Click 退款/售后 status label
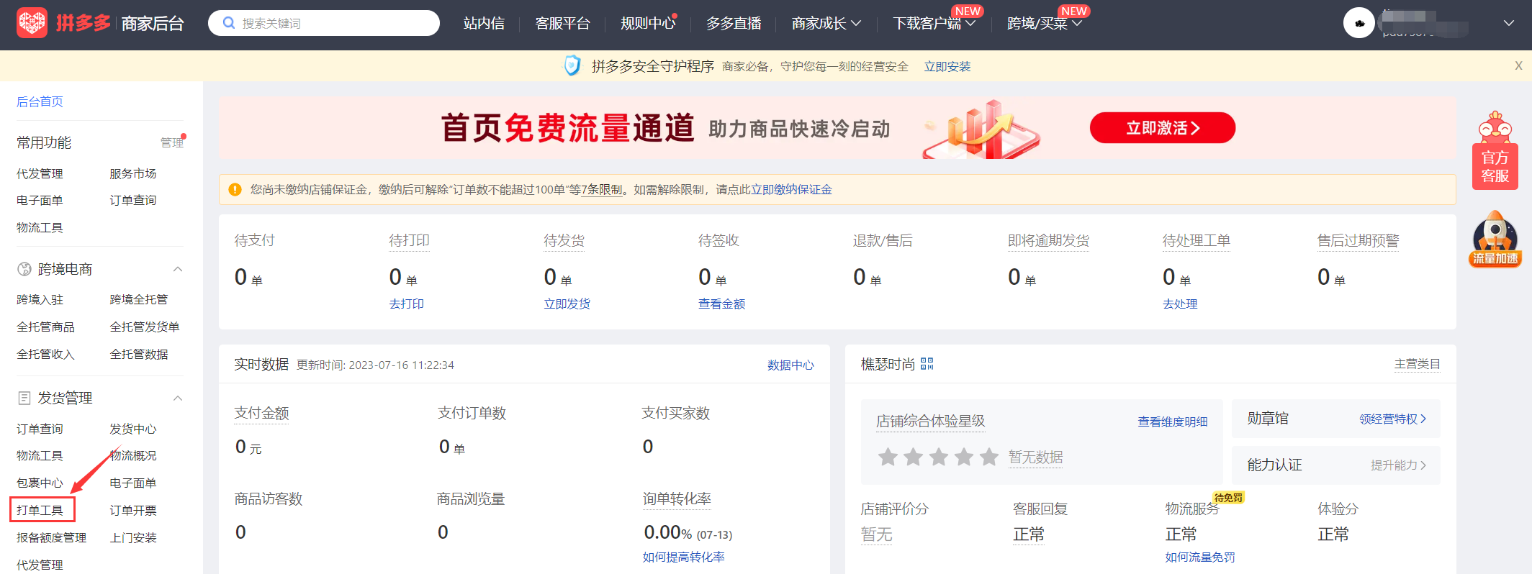The height and width of the screenshot is (574, 1532). 883,240
